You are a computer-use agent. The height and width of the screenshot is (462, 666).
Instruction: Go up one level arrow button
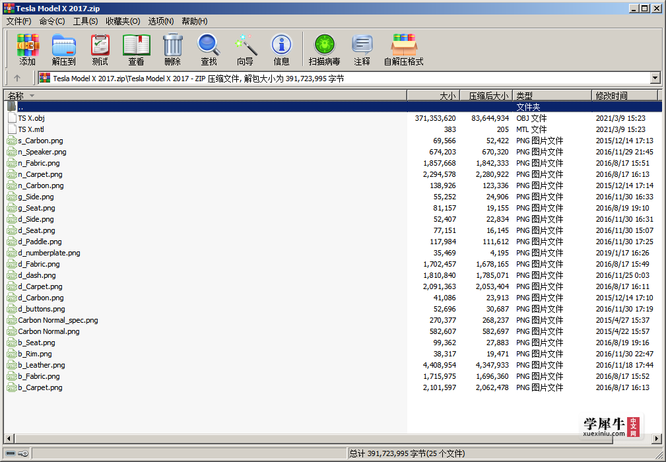click(17, 78)
